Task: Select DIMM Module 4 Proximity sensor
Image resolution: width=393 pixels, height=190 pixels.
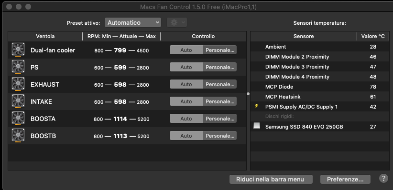Action: pos(320,77)
